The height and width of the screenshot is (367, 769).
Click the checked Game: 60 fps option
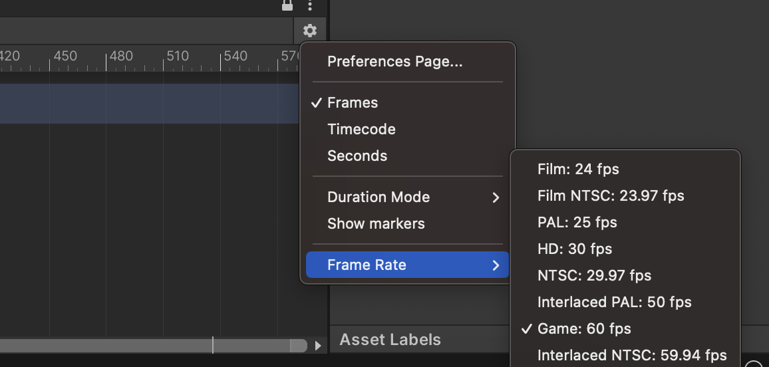pos(584,329)
